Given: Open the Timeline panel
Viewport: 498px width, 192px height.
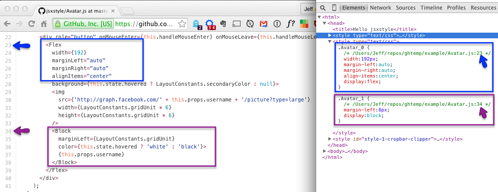Looking at the screenshot, I should (x=431, y=7).
